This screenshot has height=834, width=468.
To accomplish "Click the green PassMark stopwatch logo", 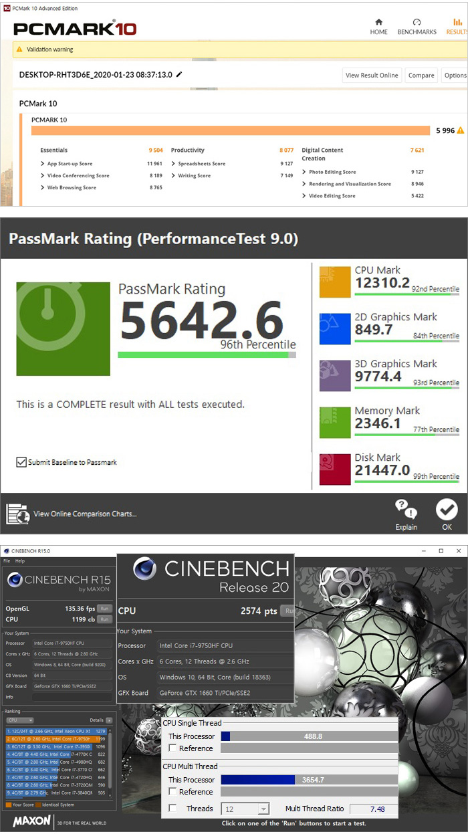I will (x=63, y=329).
